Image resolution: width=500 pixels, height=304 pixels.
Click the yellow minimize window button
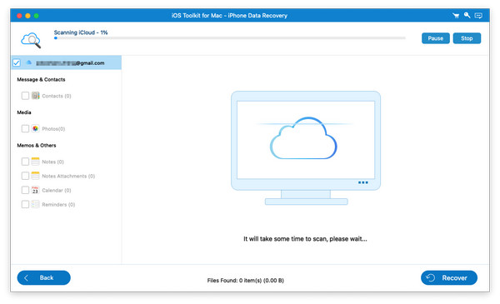point(27,16)
